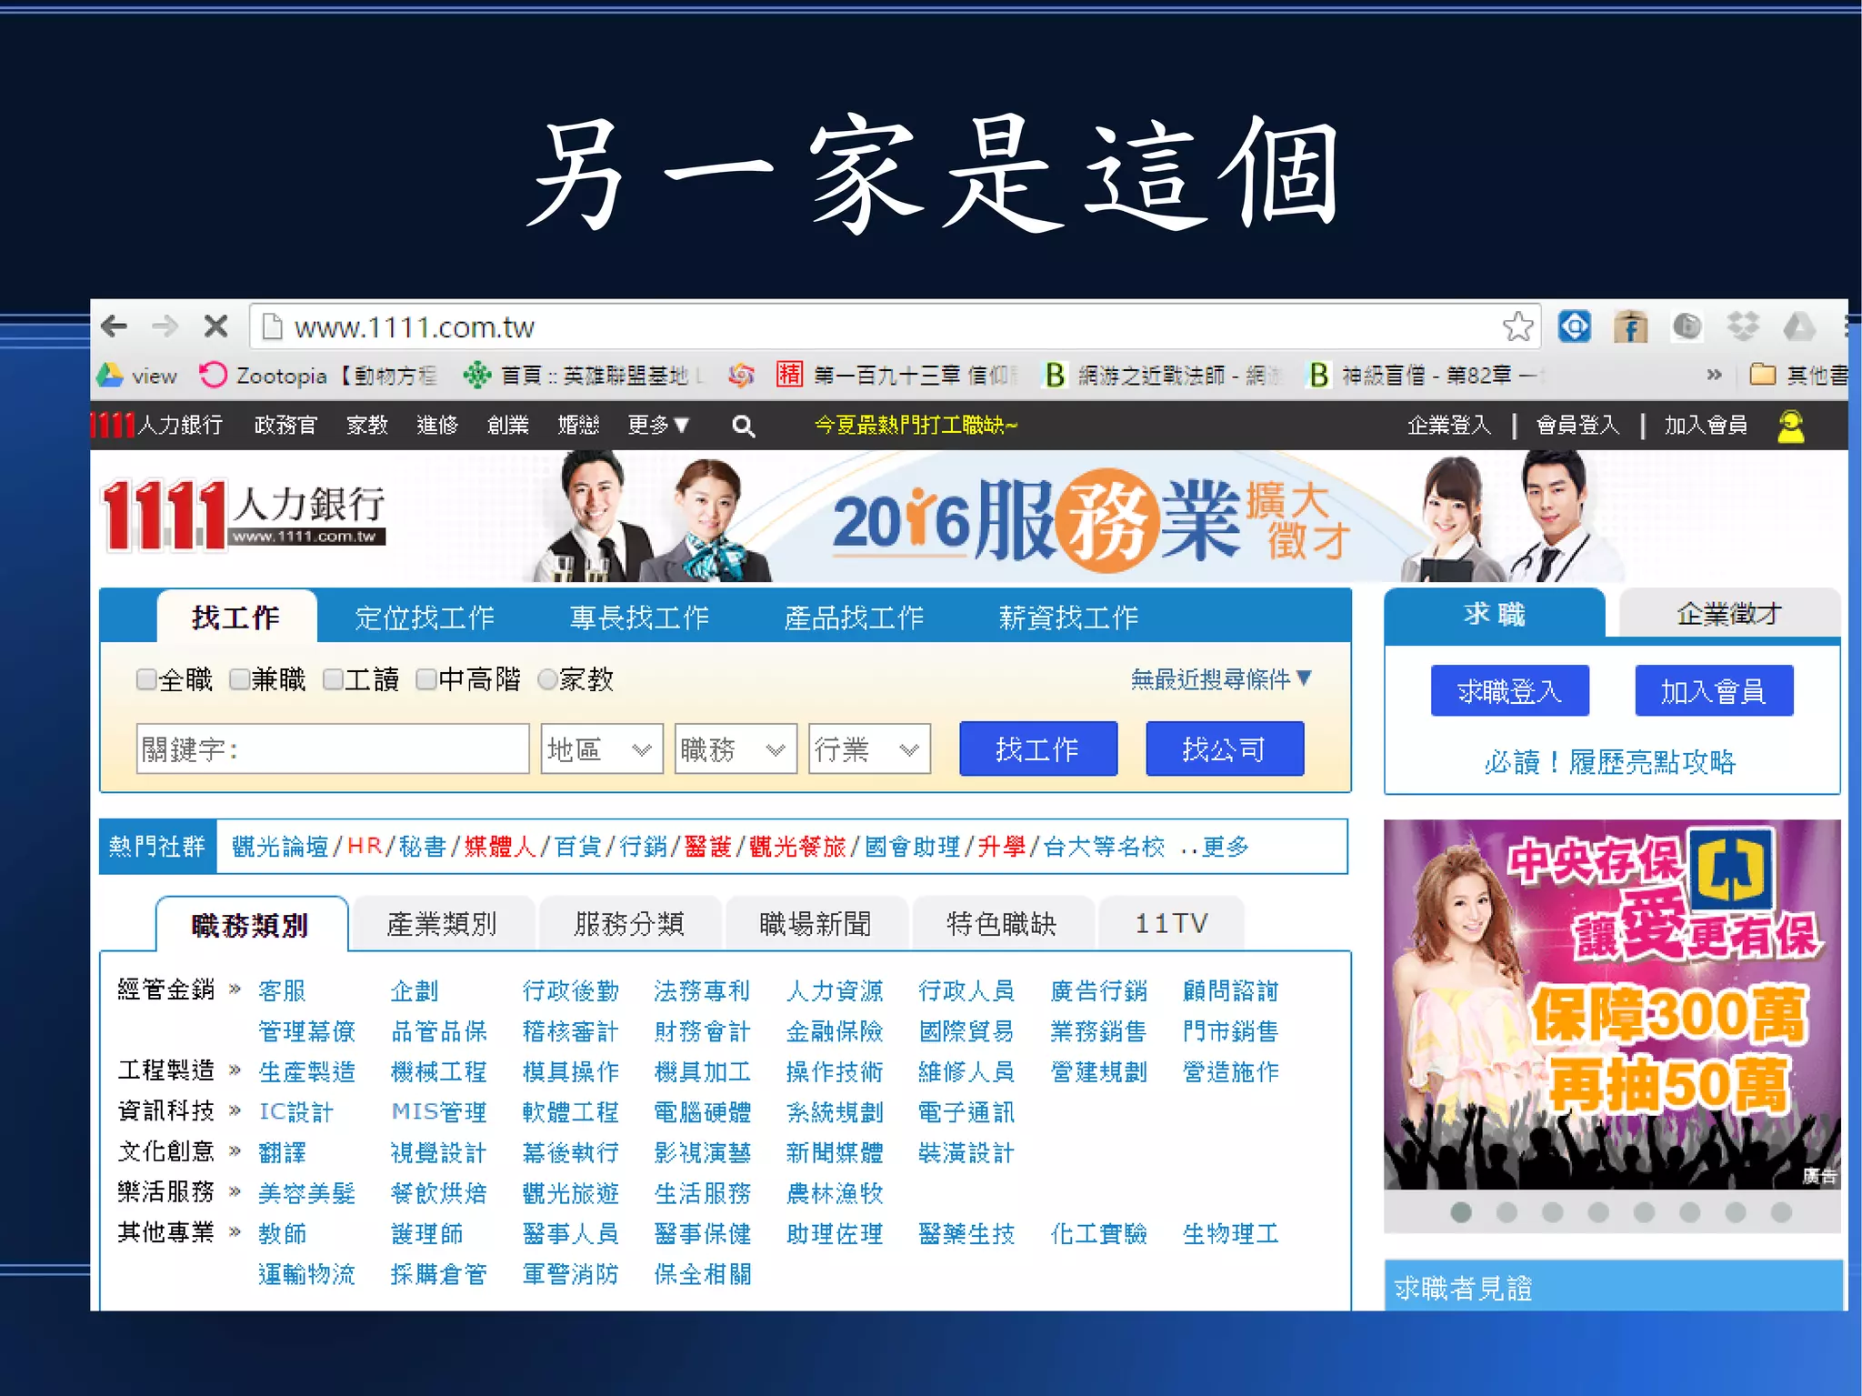This screenshot has width=1862, height=1396.
Task: Click the browser back arrow
Action: click(115, 326)
